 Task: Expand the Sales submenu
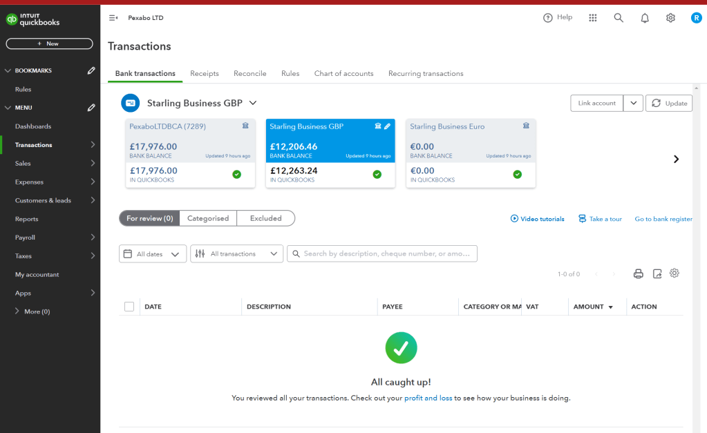pyautogui.click(x=93, y=163)
